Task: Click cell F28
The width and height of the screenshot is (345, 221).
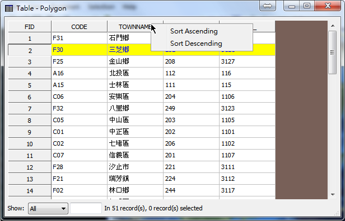Action: point(79,167)
